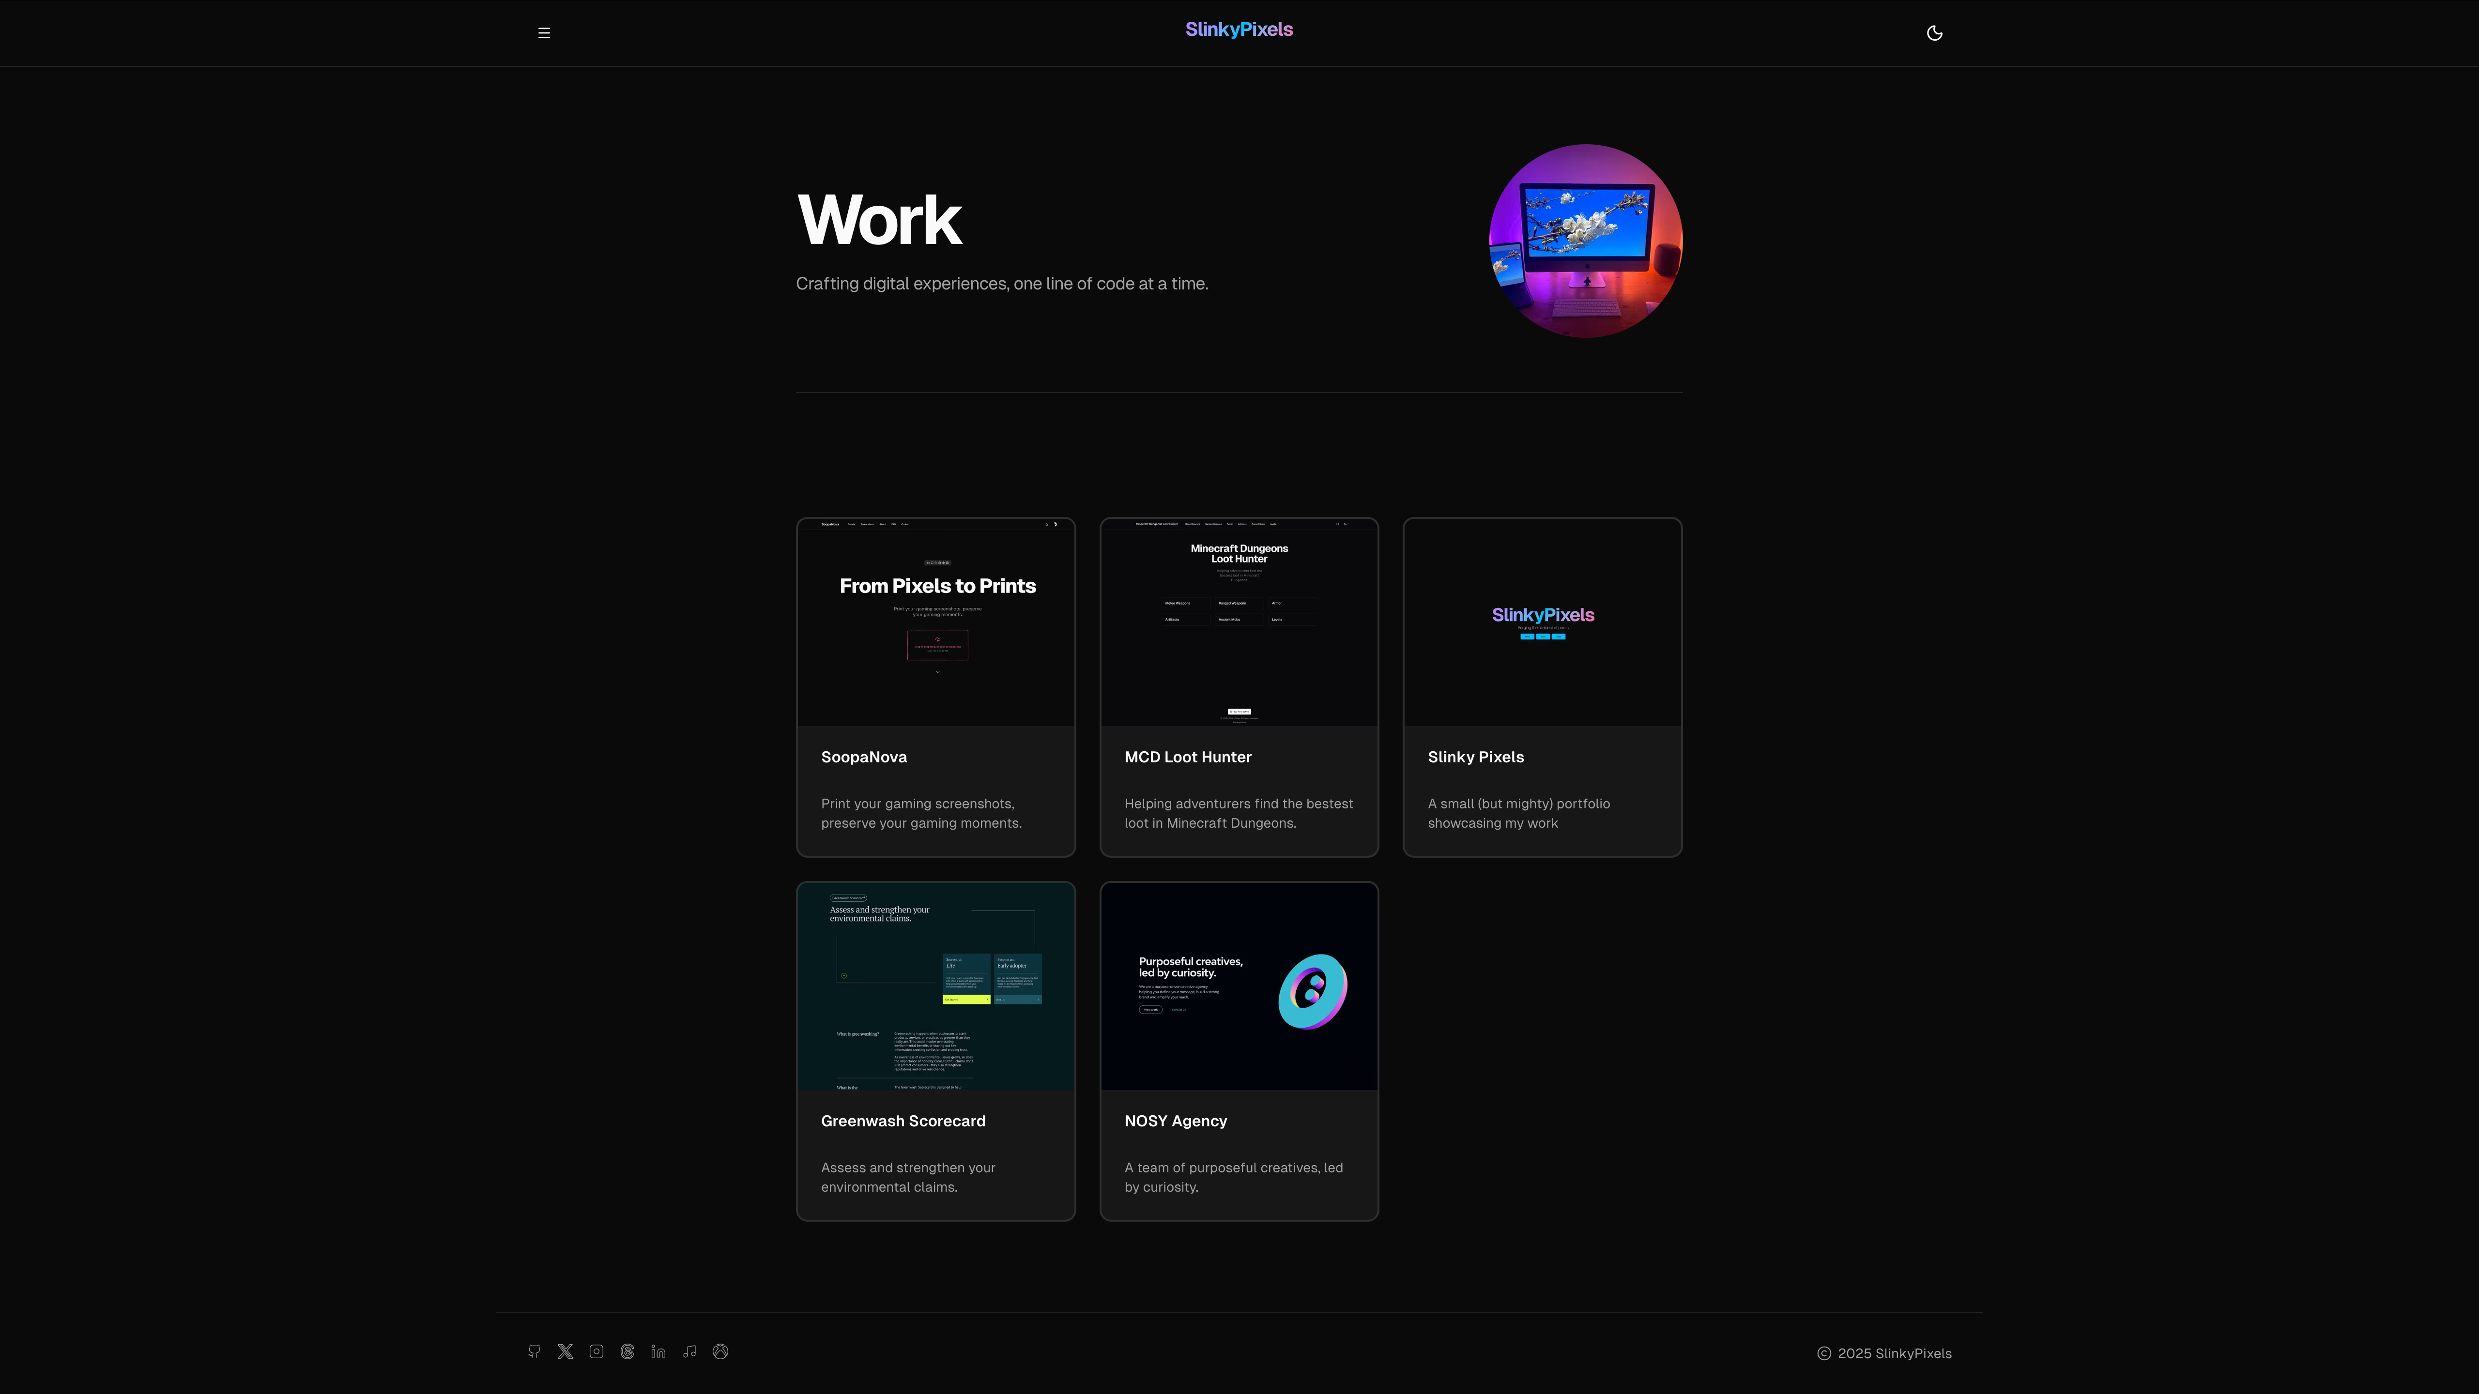
Task: Click the Threads social icon
Action: (627, 1352)
